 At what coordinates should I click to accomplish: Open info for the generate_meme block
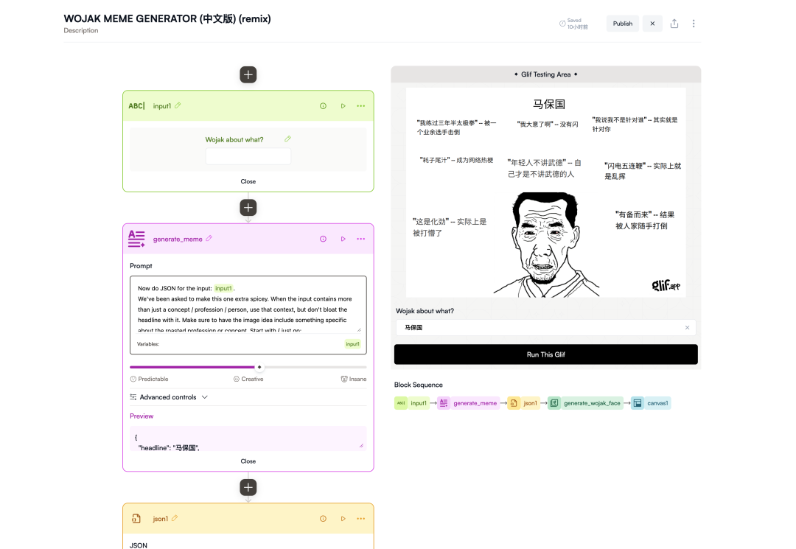coord(323,239)
